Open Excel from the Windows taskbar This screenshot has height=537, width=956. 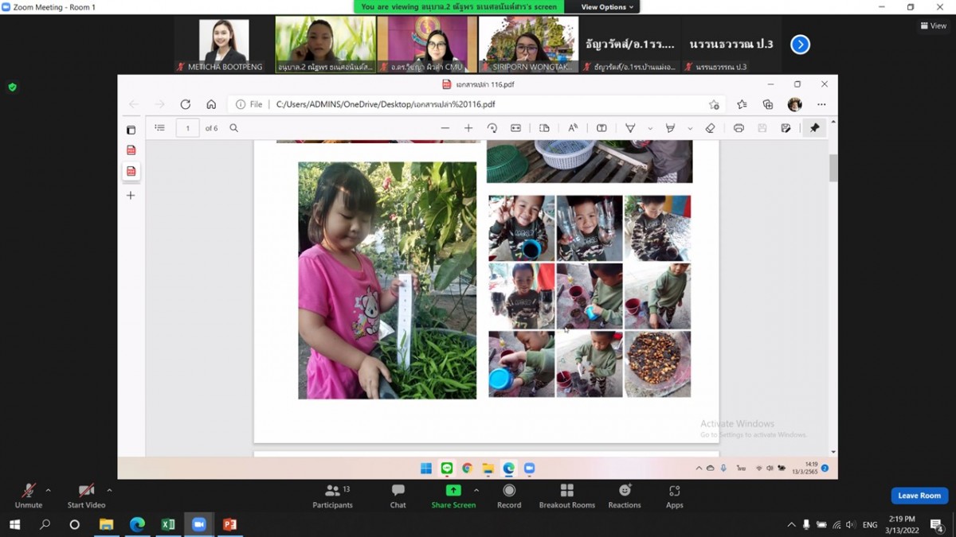[x=168, y=524]
